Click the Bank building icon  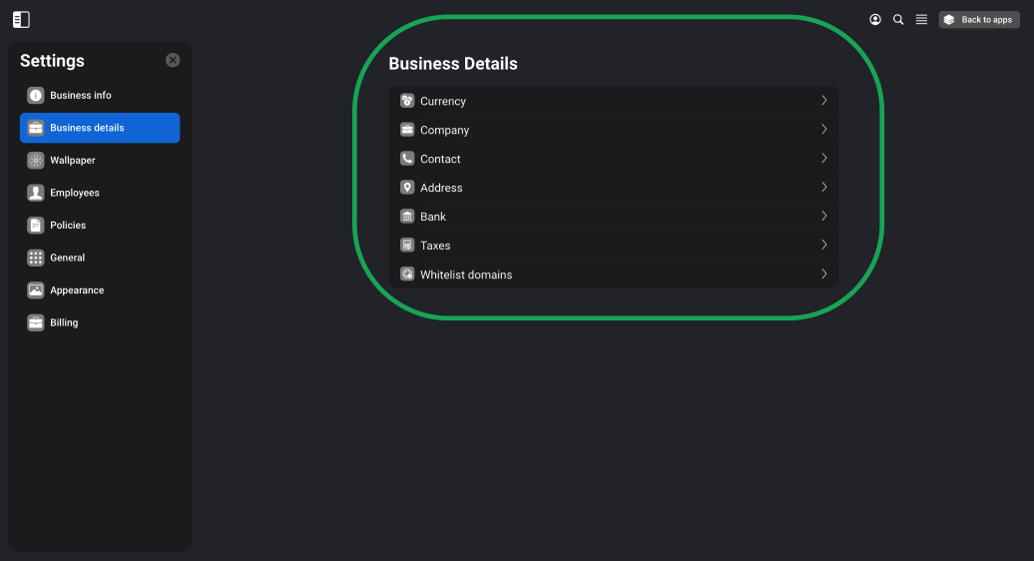point(407,217)
